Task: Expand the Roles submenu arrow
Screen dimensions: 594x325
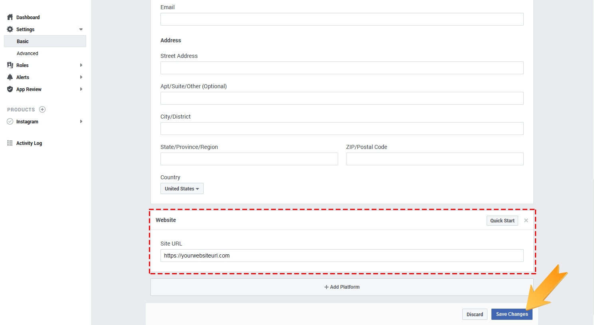Action: (x=81, y=65)
